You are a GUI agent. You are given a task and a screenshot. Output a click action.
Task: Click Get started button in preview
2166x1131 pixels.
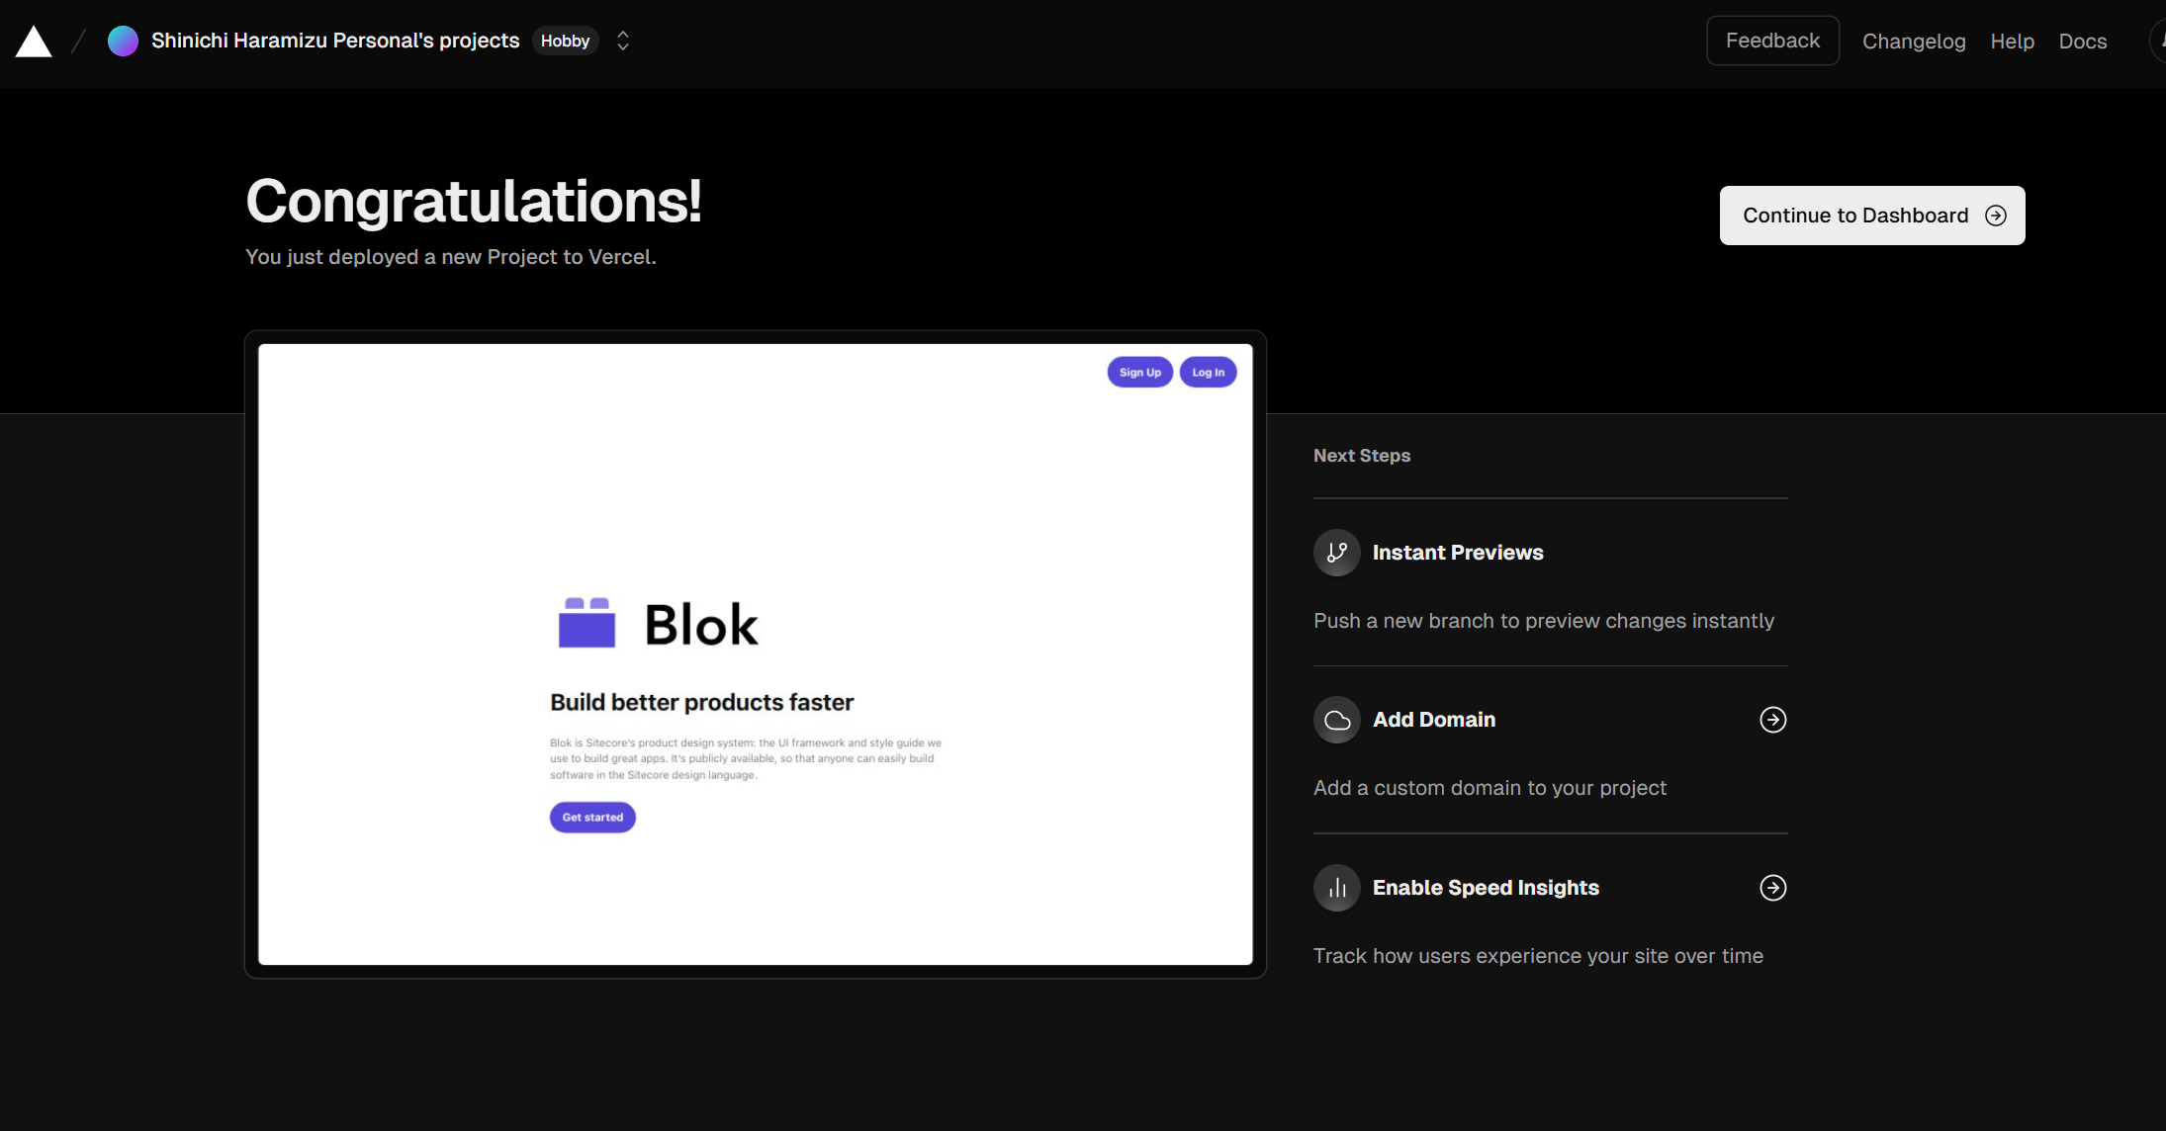click(x=592, y=818)
